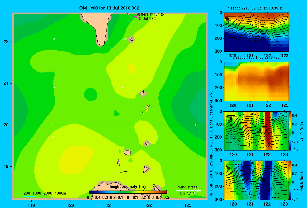Click the -0.5 label on height anomaly colorbar
Viewport: 307px width, 208px height.
coord(89,198)
